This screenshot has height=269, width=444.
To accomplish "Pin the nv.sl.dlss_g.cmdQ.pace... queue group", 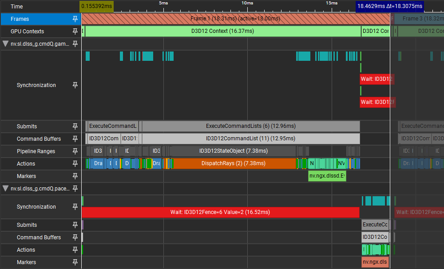I will point(75,189).
